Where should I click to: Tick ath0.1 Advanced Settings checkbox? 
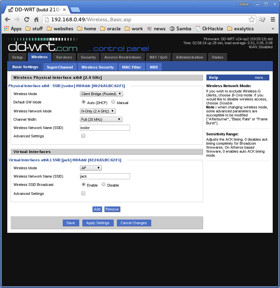(83, 193)
